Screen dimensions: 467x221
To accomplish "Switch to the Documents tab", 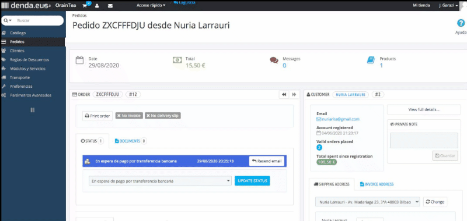I will (131, 141).
